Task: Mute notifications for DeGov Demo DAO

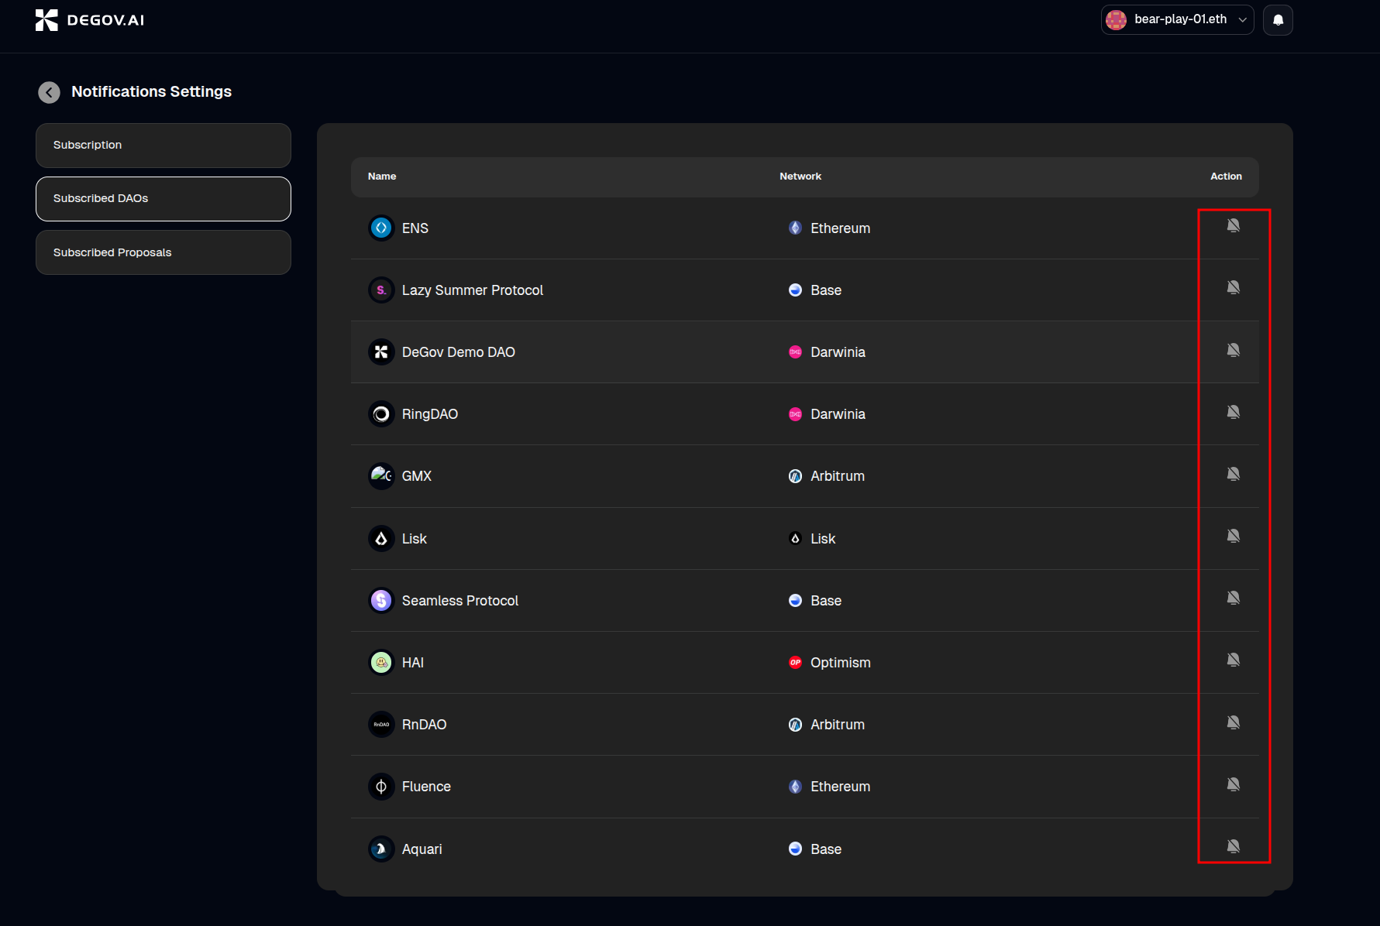Action: point(1233,350)
